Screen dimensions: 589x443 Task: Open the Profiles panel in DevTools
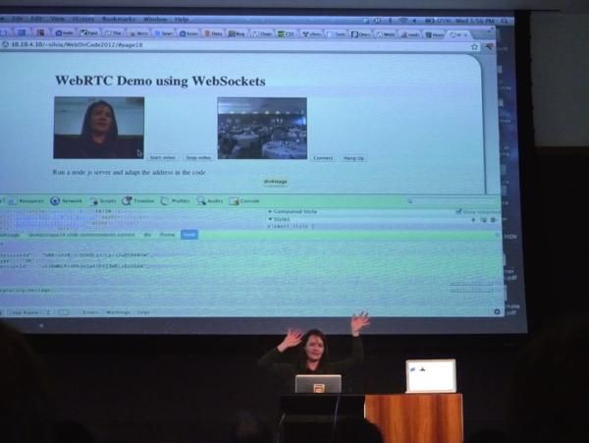[x=176, y=201]
